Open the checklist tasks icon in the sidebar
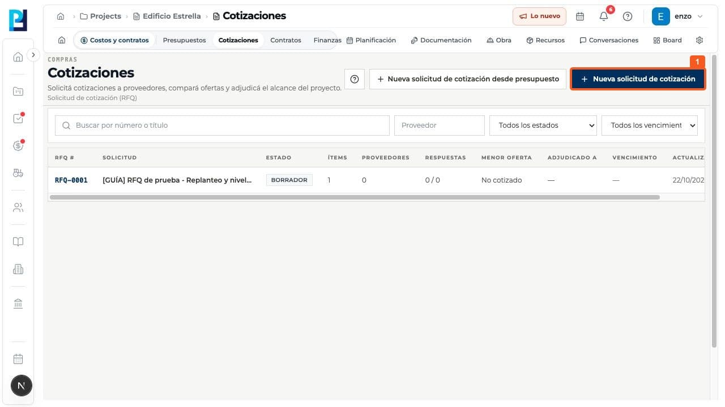This screenshot has width=725, height=407. click(x=18, y=119)
